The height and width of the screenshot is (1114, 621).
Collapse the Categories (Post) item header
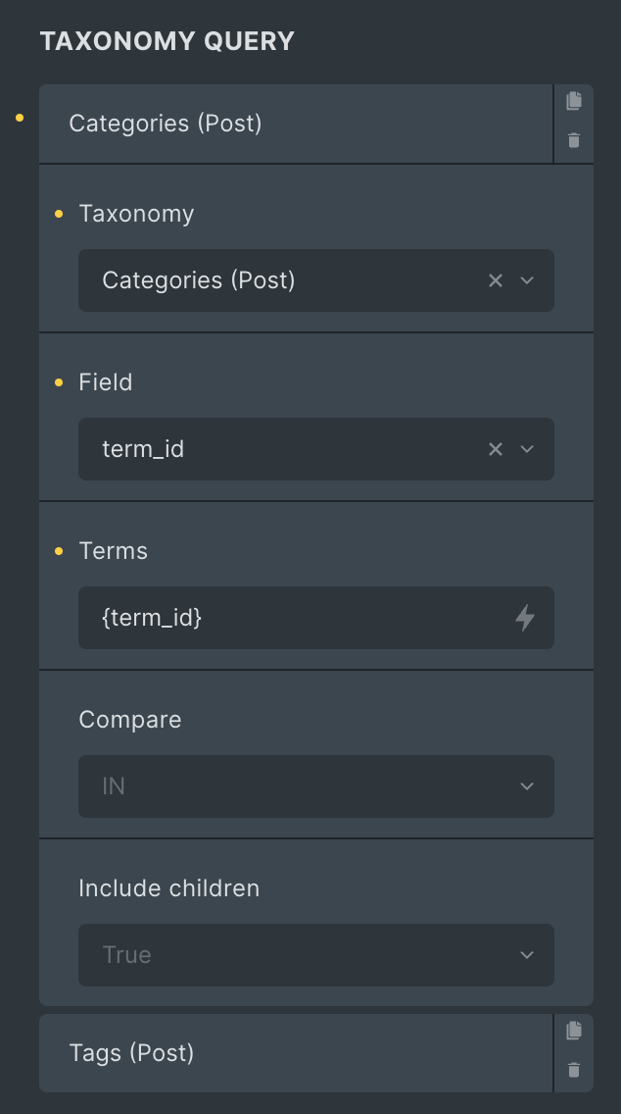pos(296,124)
